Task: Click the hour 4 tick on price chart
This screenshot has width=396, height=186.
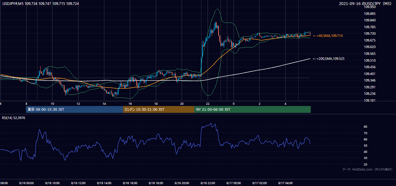Action: (285, 104)
